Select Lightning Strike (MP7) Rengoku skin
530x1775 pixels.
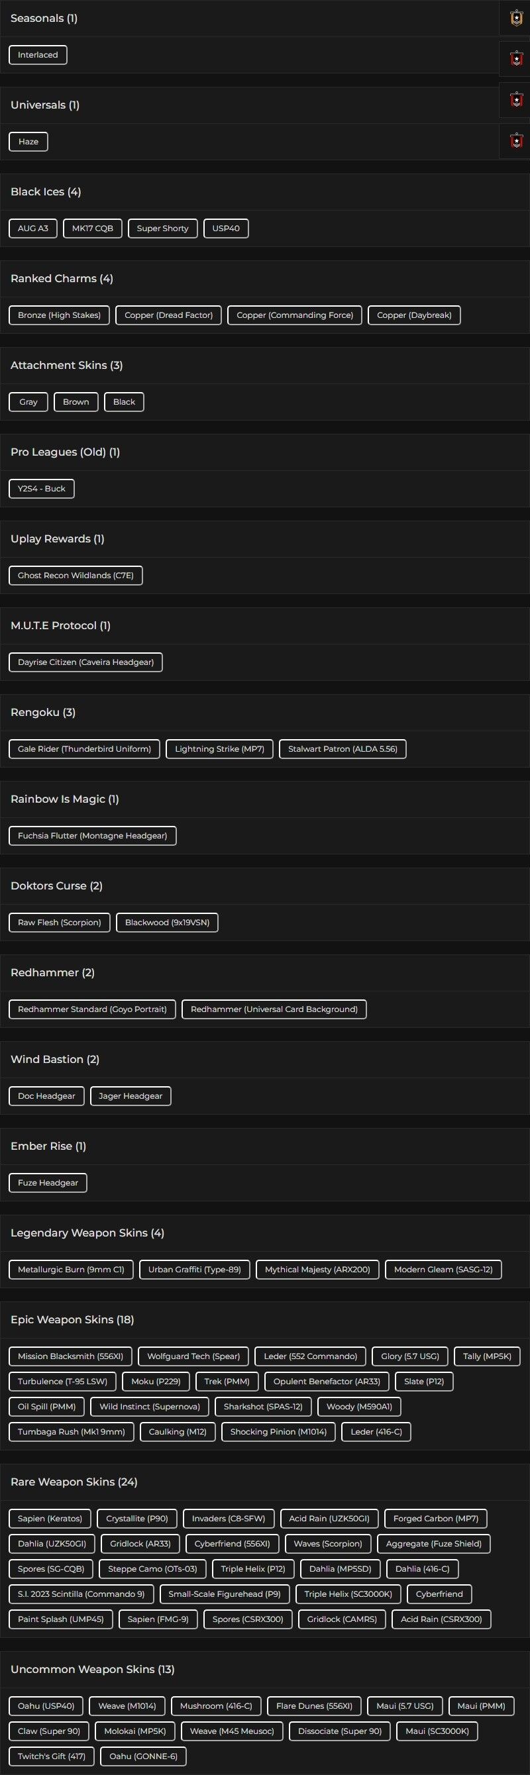click(219, 750)
